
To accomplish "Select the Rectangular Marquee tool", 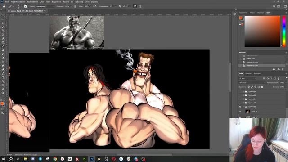I will click(x=3, y=19).
